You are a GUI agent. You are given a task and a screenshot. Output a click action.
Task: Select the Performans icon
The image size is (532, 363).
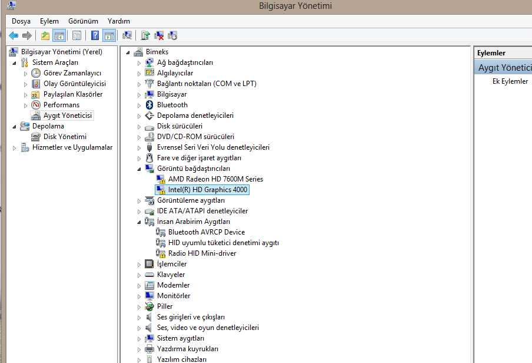coord(36,105)
